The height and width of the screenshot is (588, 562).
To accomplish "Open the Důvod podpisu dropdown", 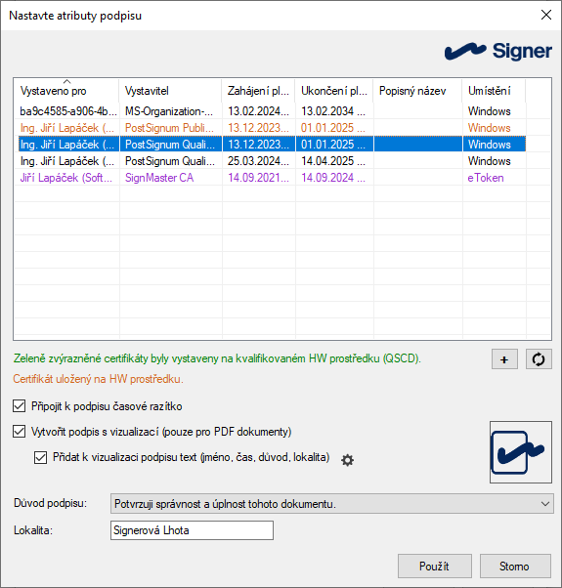I will click(332, 504).
